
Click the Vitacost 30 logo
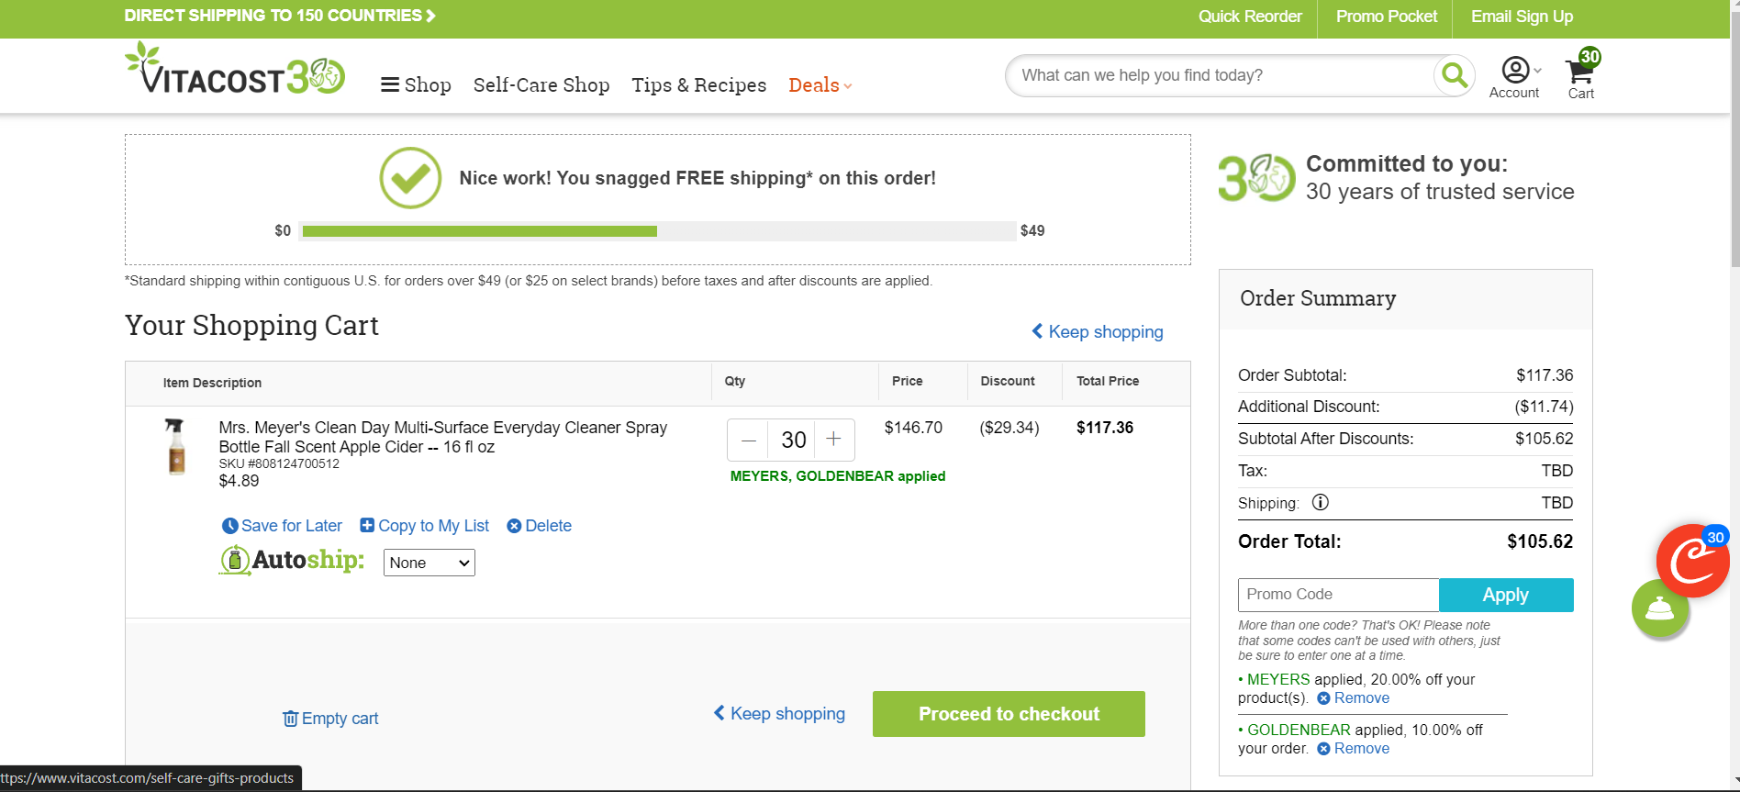[235, 68]
